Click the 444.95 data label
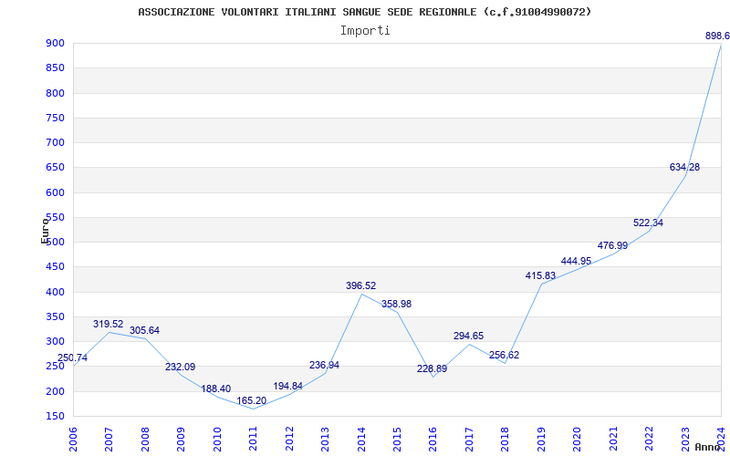The image size is (730, 456). pyautogui.click(x=576, y=261)
